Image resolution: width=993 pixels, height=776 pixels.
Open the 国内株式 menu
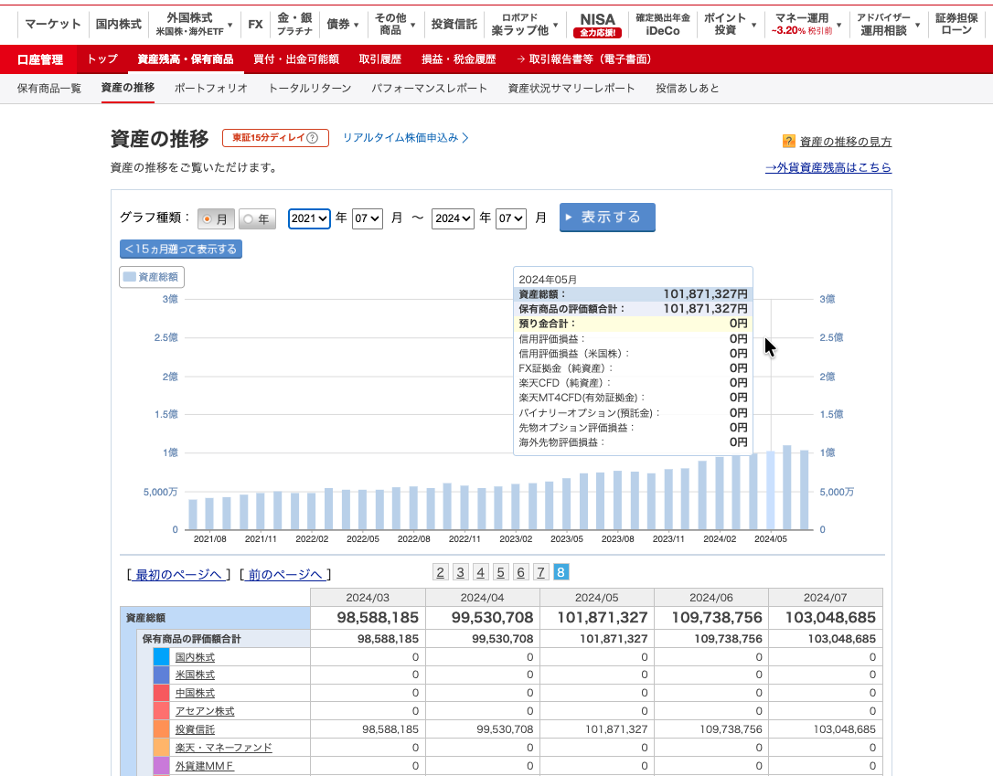(x=119, y=25)
